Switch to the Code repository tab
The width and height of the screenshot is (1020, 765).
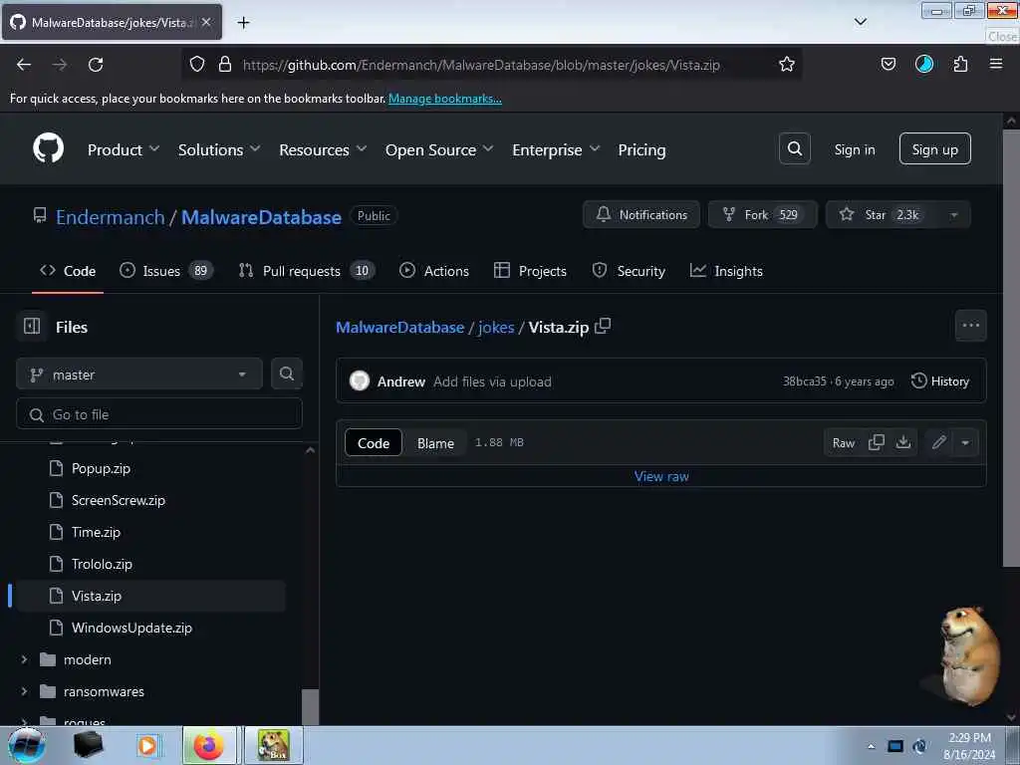[x=68, y=271]
